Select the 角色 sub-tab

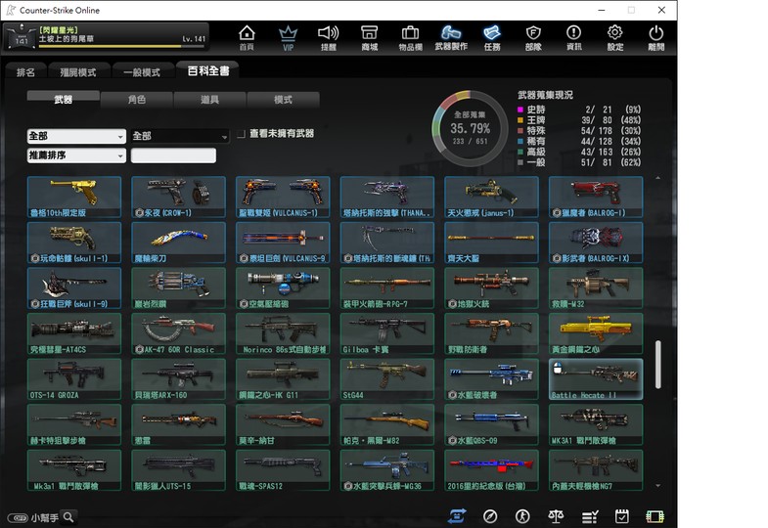click(x=137, y=100)
